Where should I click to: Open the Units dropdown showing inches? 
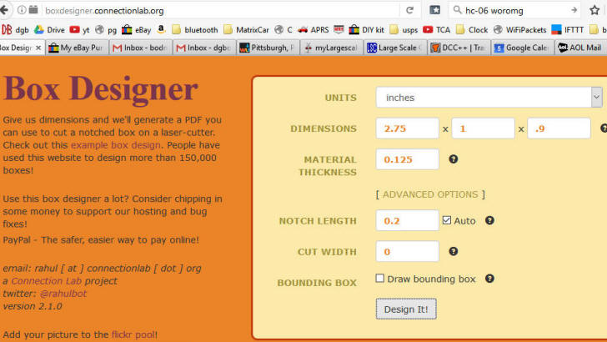tap(489, 98)
